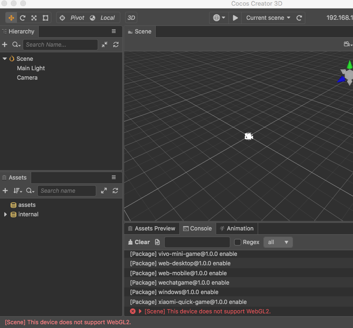
Task: Create a new asset with plus icon
Action: (5, 191)
